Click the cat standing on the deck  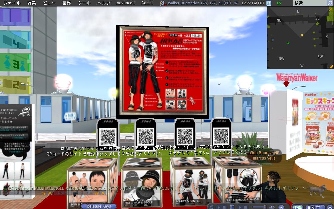point(315,191)
